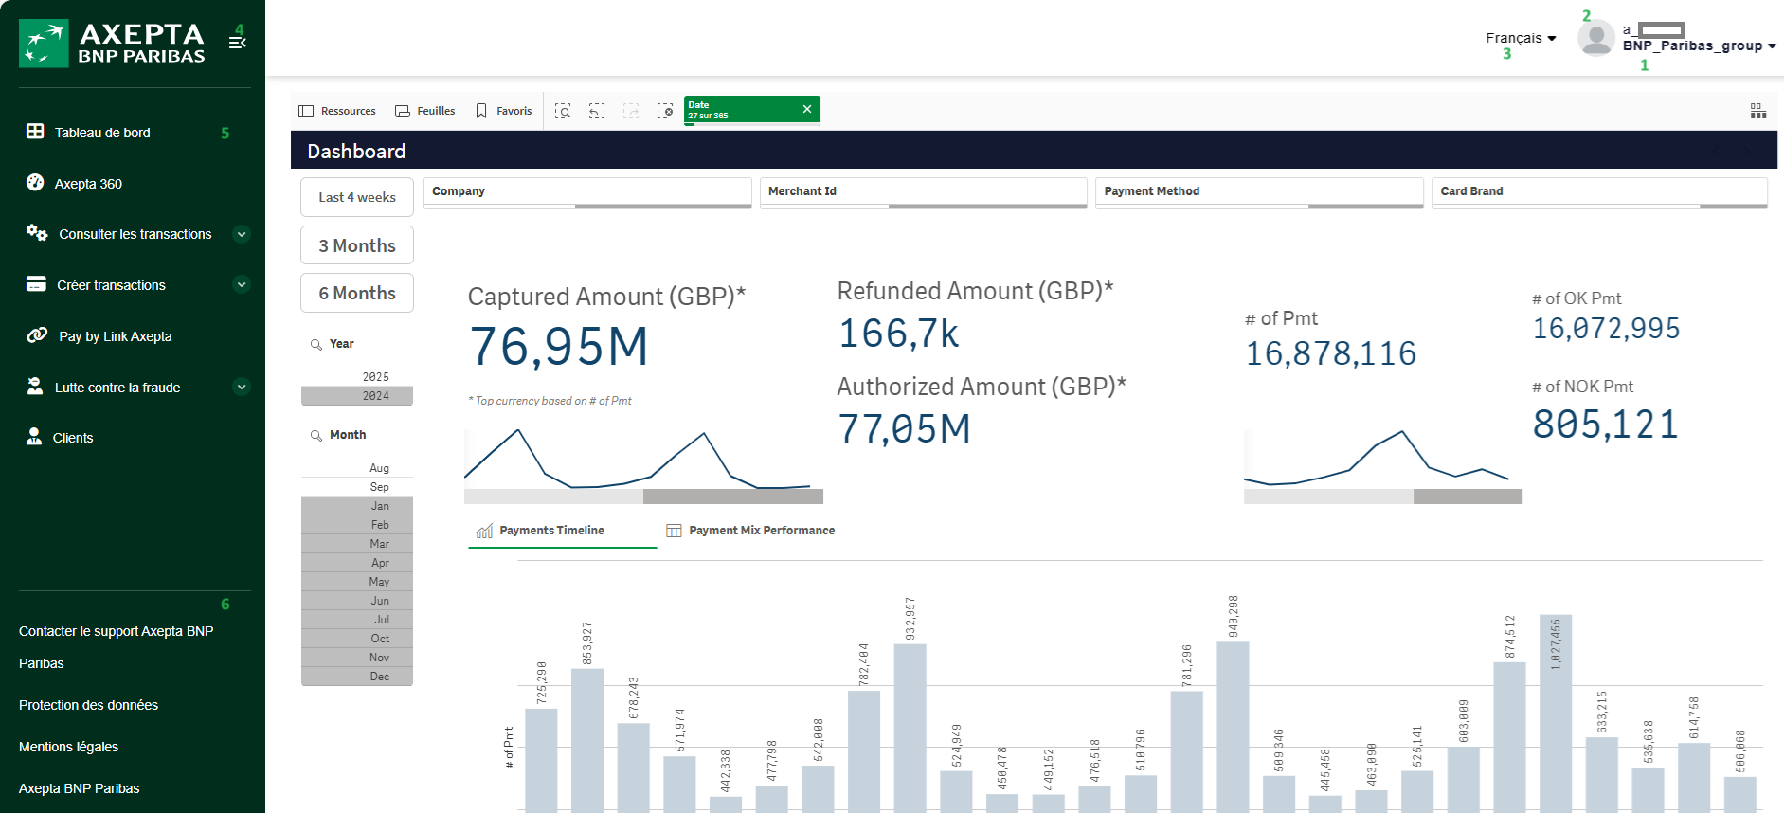Switch to Payment Mix Performance tab
Image resolution: width=1784 pixels, height=813 pixels.
pos(750,531)
